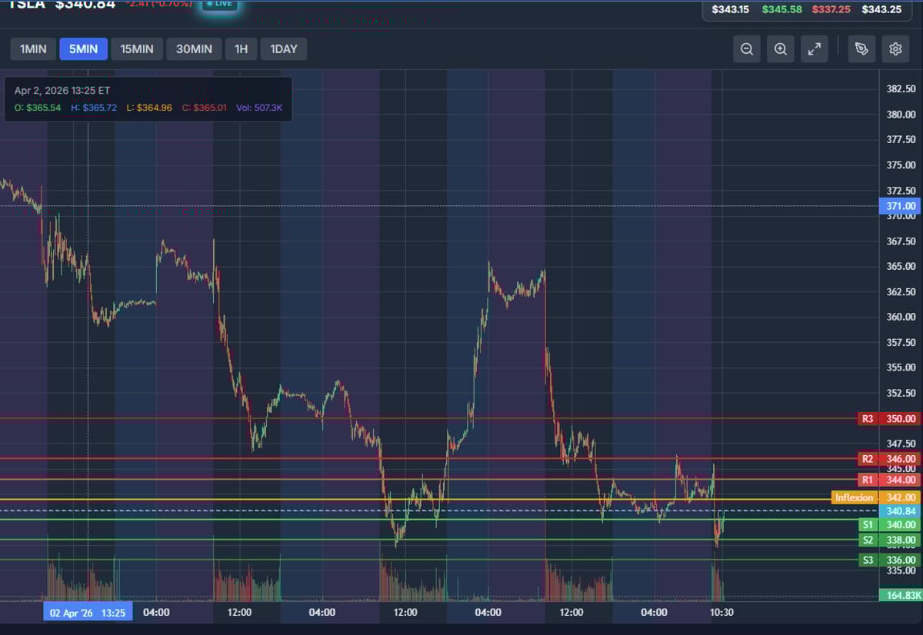Choose the 15MIN interval
The width and height of the screenshot is (923, 635).
(x=137, y=49)
